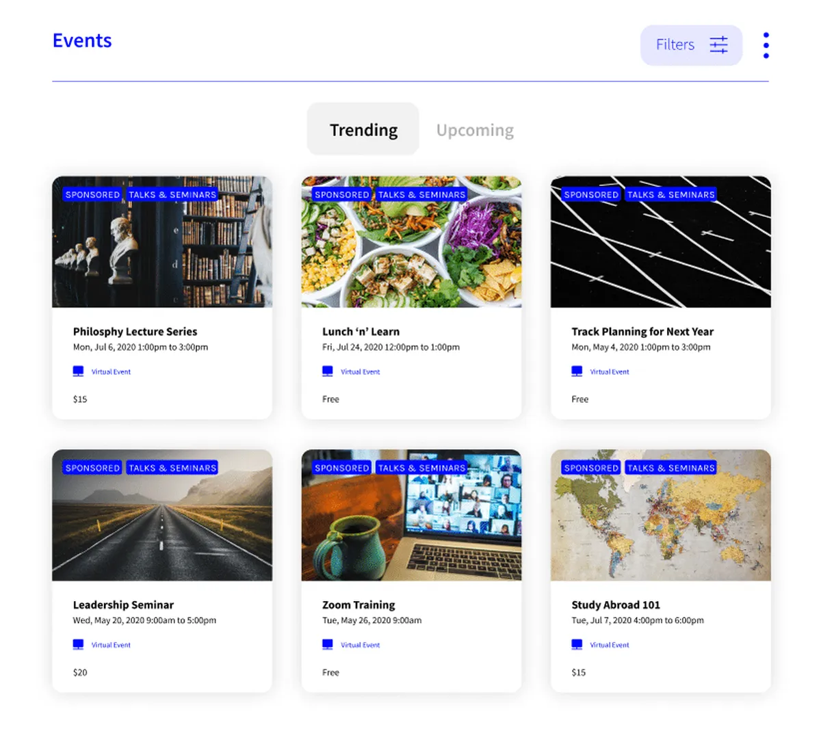Click Virtual Event monitor icon on Track Planning card
The image size is (821, 742).
[577, 371]
